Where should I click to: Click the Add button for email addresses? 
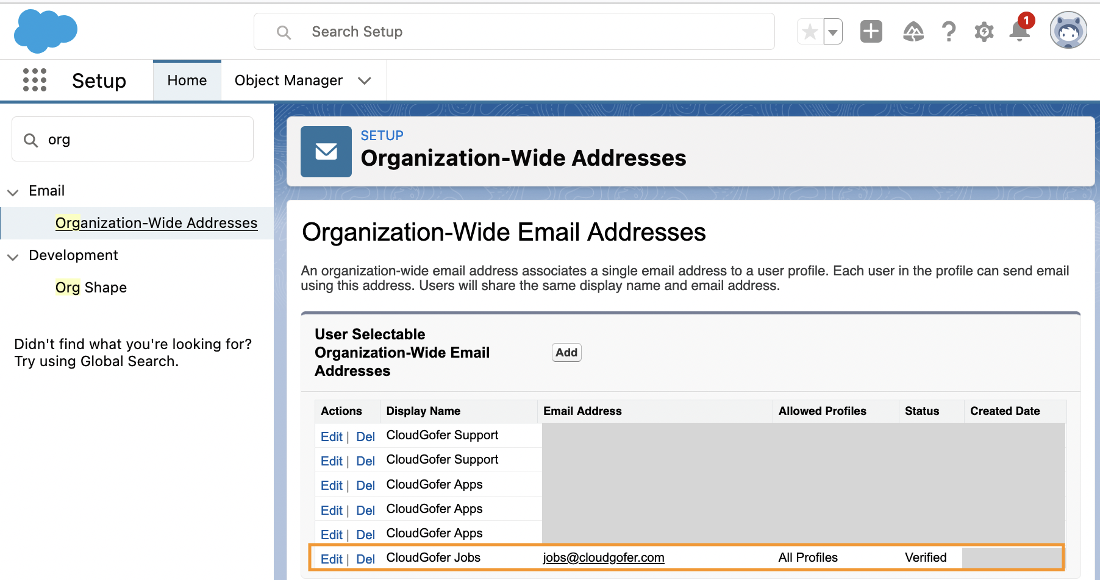pos(566,353)
